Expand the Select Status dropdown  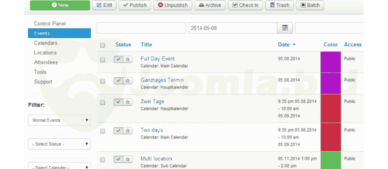pyautogui.click(x=59, y=144)
